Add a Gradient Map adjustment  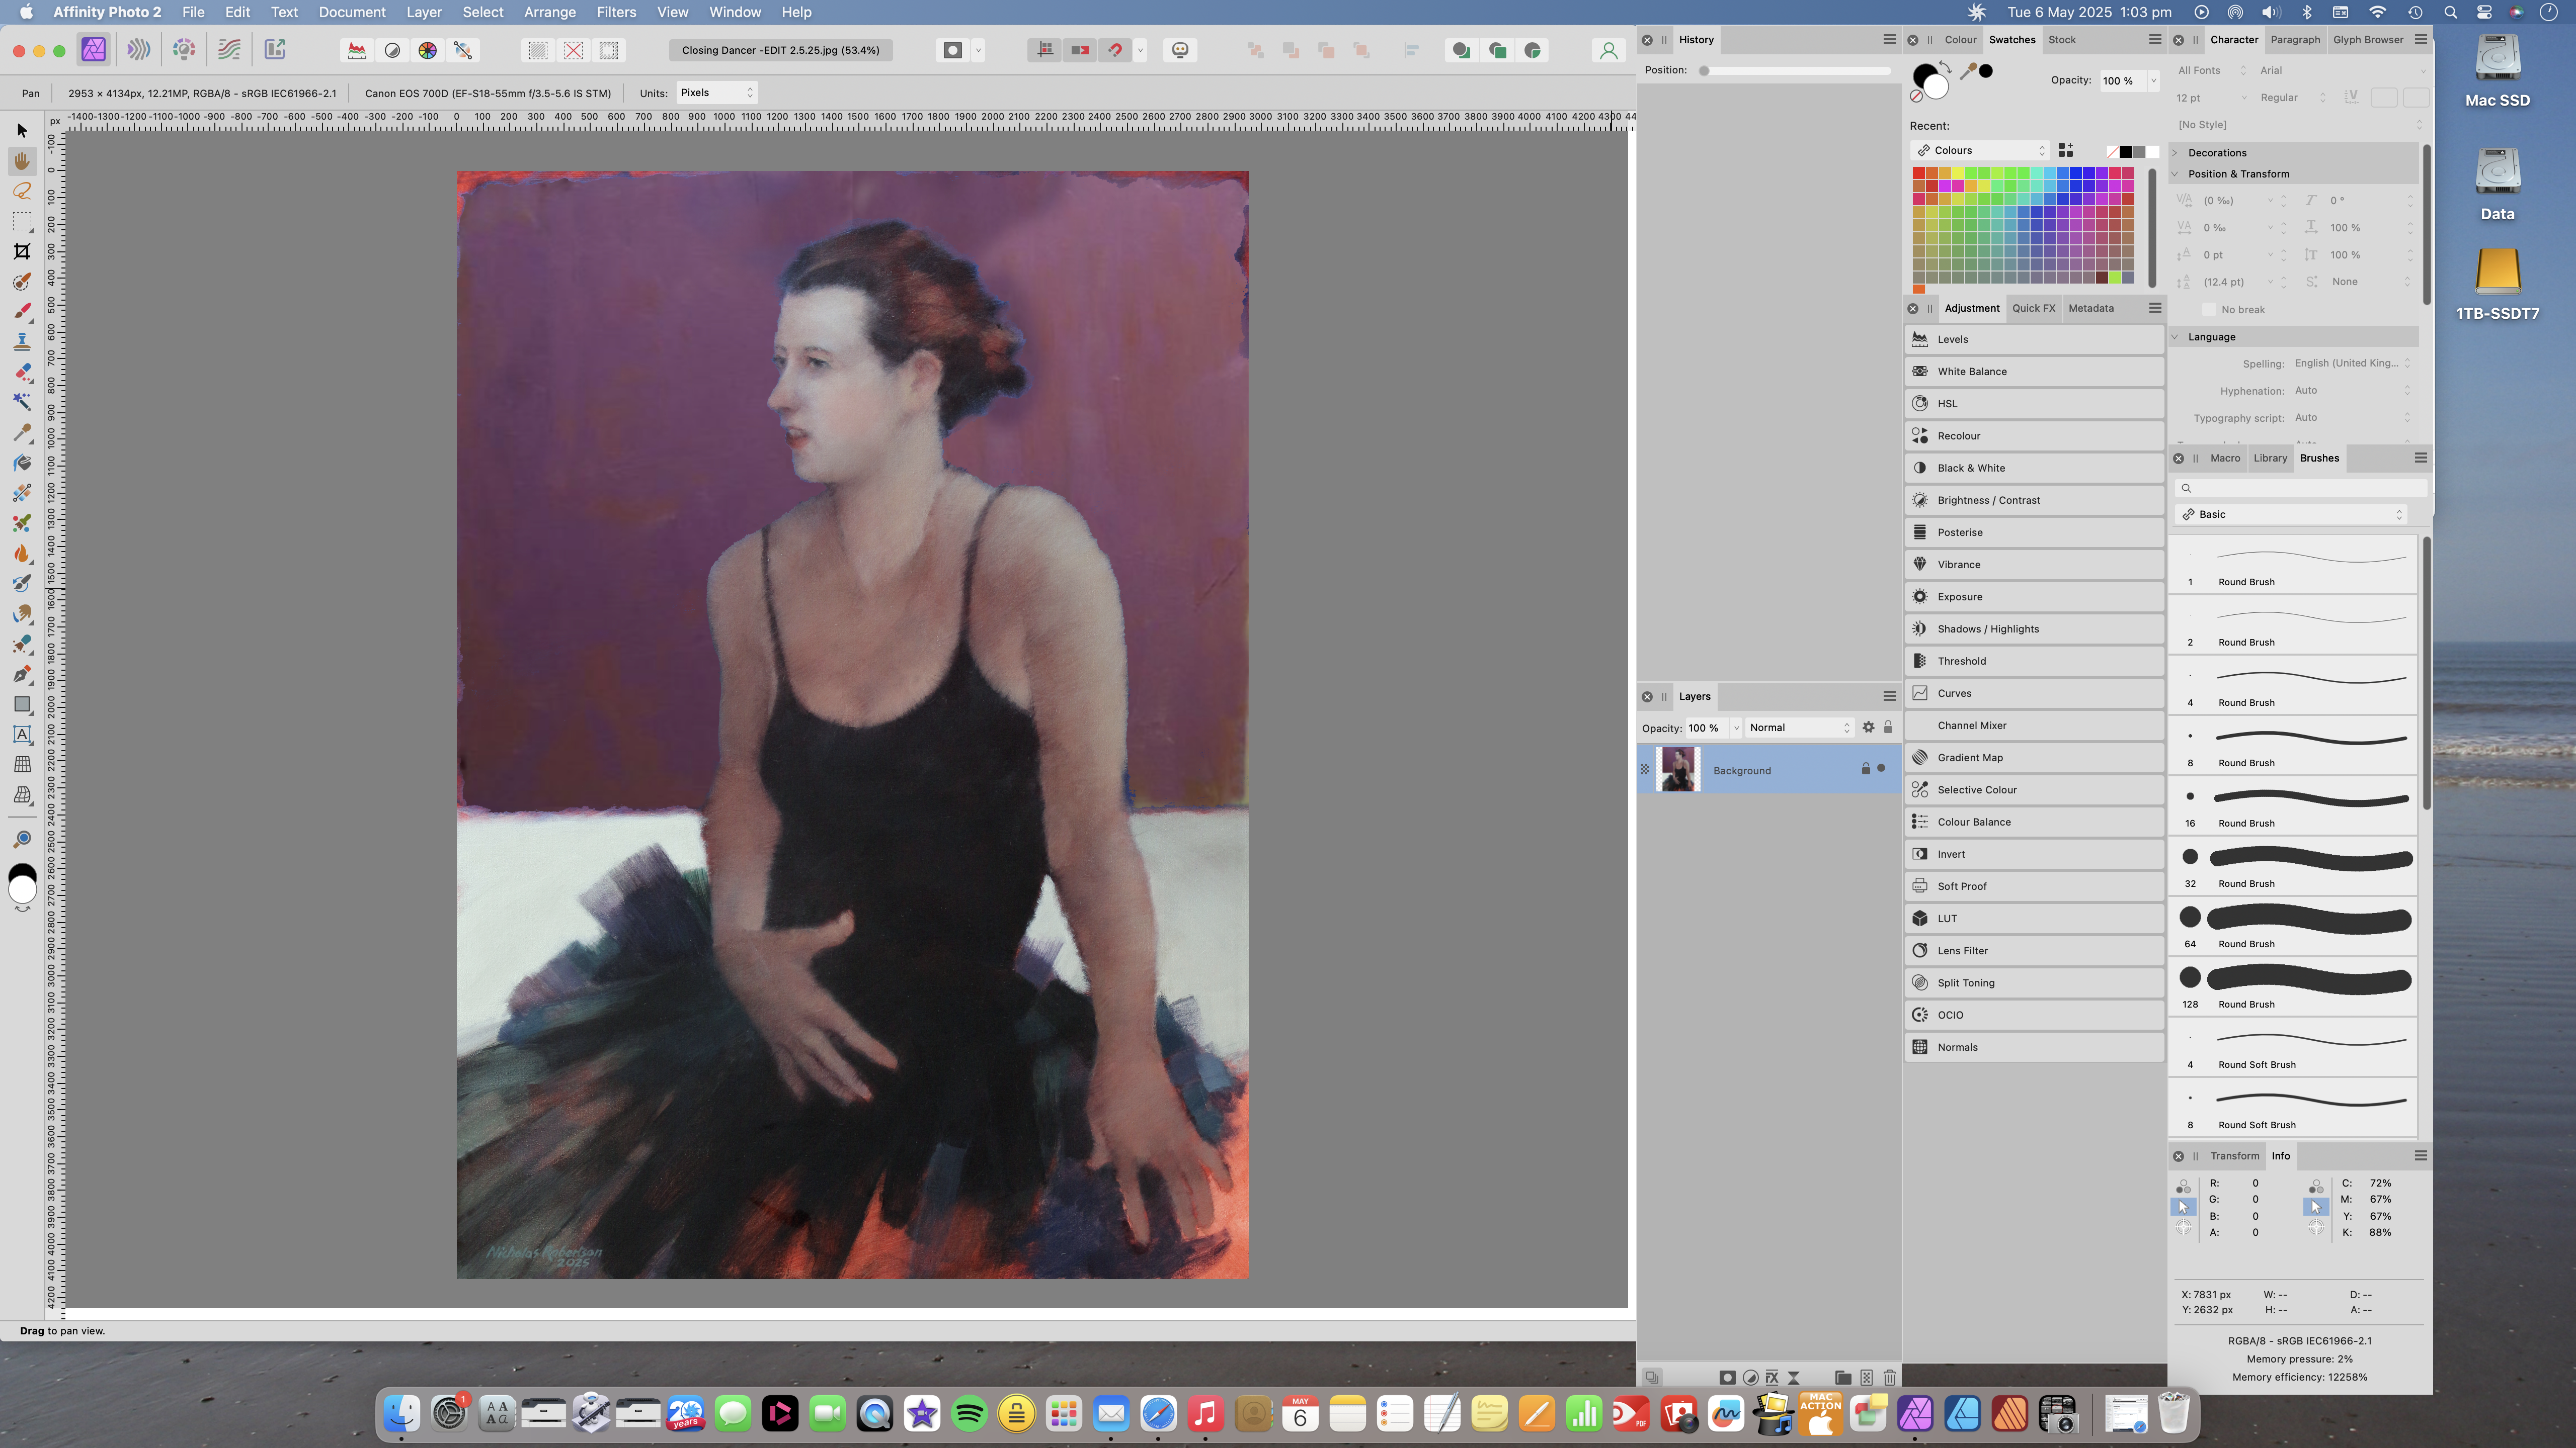pyautogui.click(x=2034, y=758)
